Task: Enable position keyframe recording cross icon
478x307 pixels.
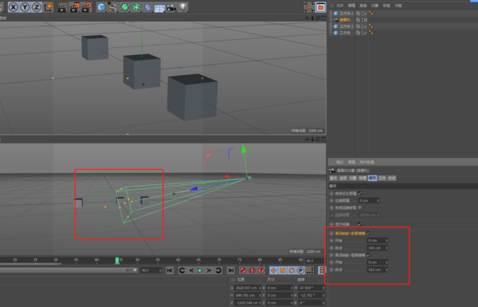Action: (273, 270)
